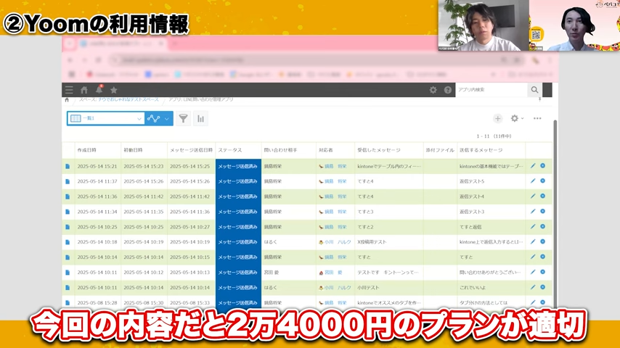Open the app settings gear near plus

point(515,118)
